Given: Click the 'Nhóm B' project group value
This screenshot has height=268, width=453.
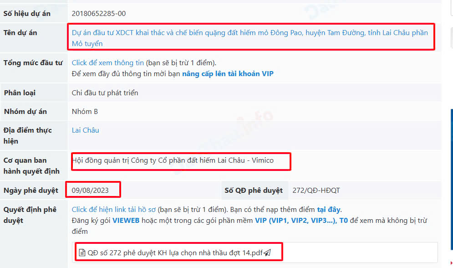Looking at the screenshot, I should pyautogui.click(x=85, y=111).
